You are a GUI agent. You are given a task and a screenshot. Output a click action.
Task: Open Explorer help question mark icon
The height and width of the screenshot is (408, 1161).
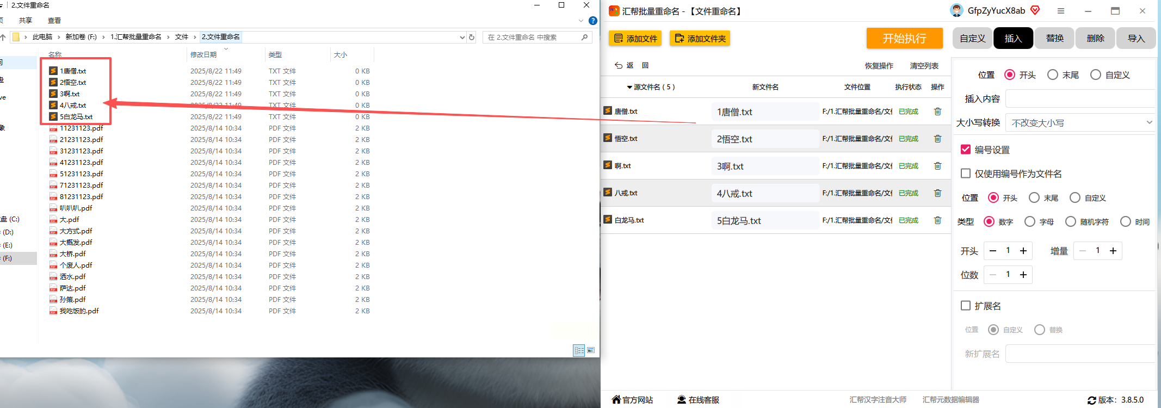pos(593,21)
